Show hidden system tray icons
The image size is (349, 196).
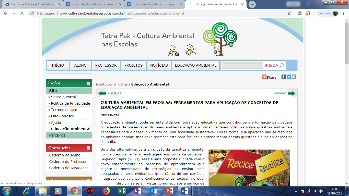(296, 191)
